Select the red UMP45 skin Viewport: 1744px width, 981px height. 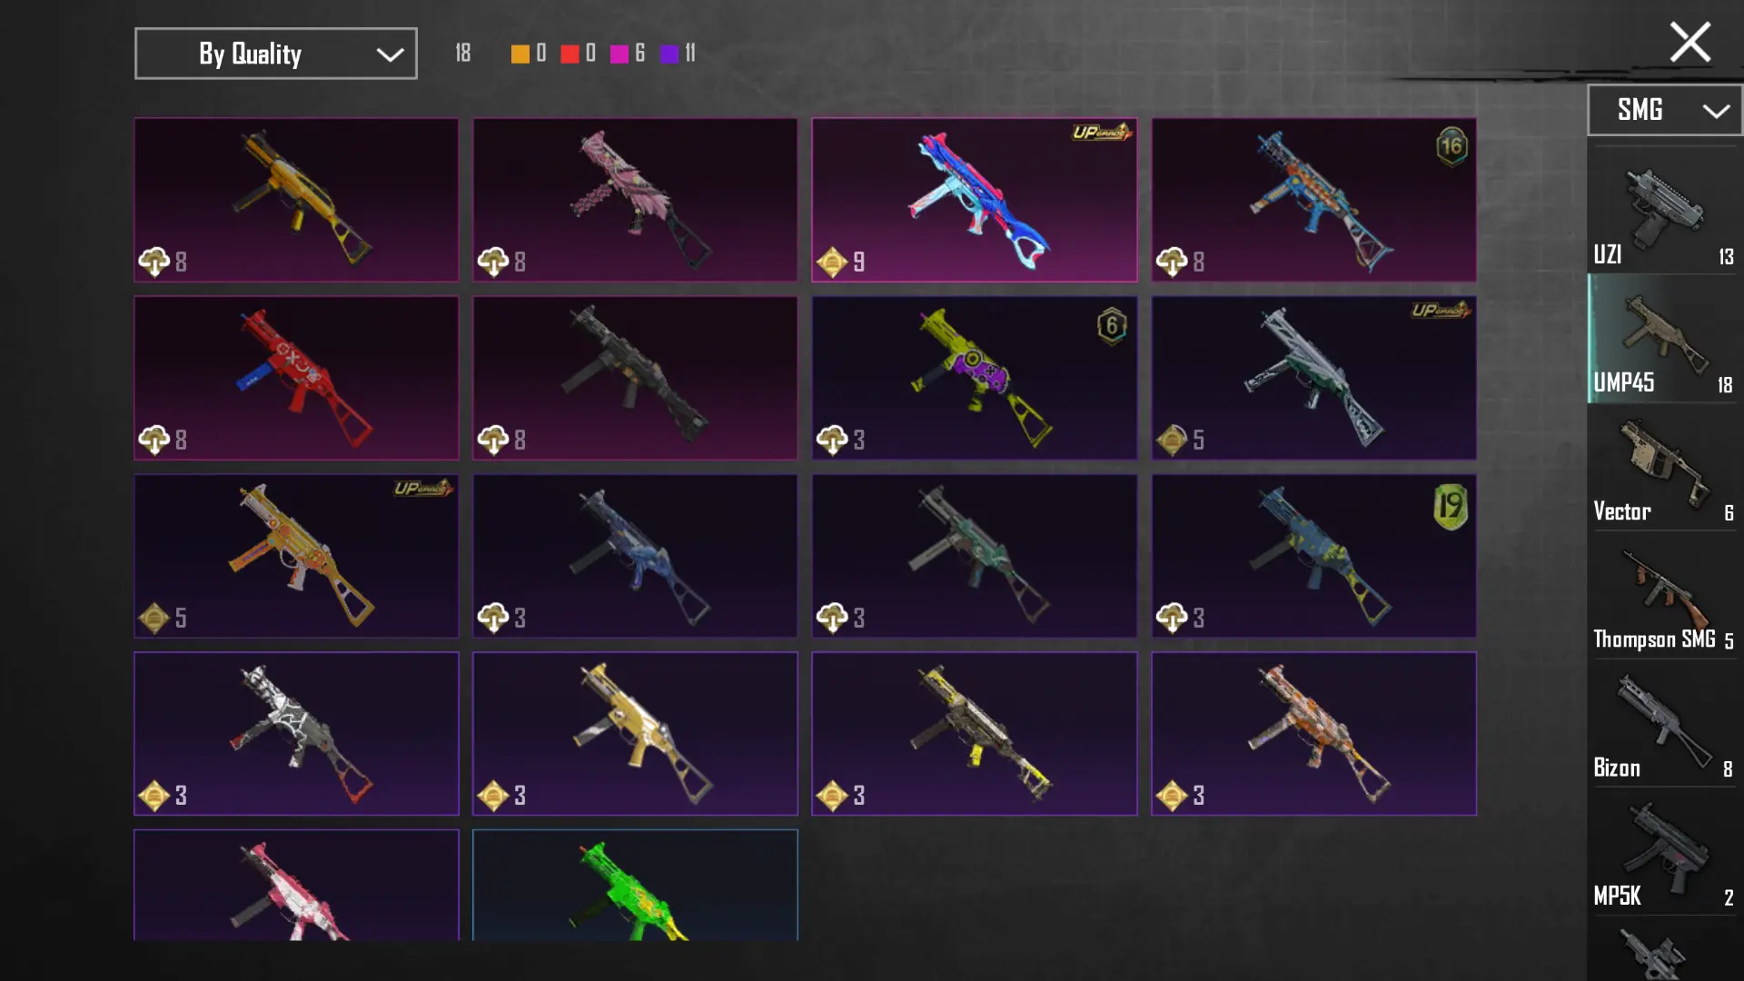(296, 378)
